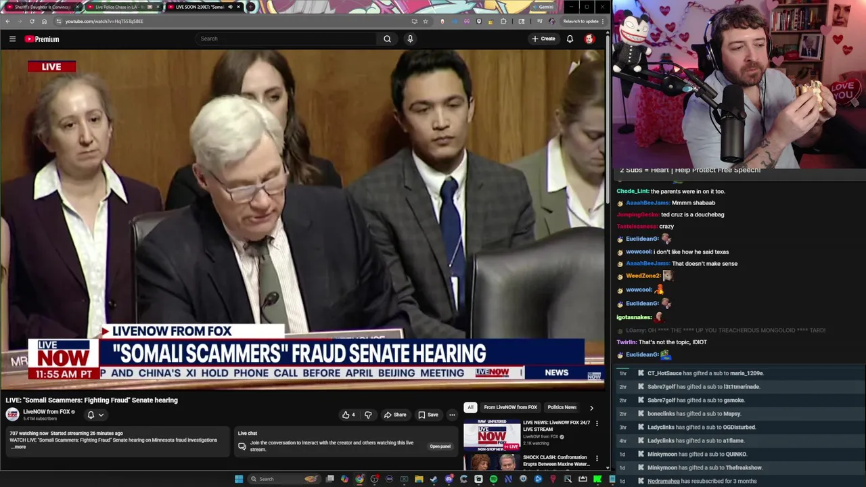This screenshot has width=866, height=487.
Task: Go to browser home page
Action: click(x=44, y=21)
